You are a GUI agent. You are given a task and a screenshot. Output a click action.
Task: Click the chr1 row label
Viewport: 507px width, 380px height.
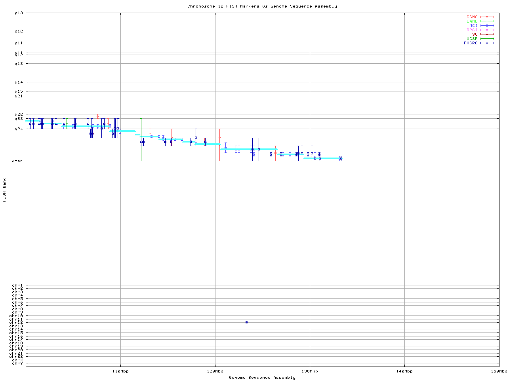17,285
